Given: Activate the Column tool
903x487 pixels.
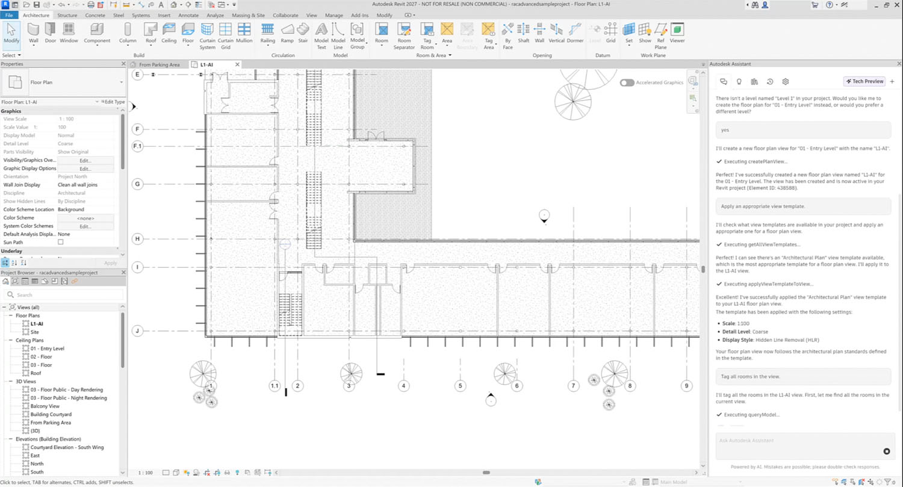Looking at the screenshot, I should [x=128, y=33].
